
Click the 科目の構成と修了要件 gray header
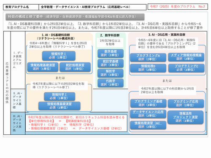click(x=75, y=17)
